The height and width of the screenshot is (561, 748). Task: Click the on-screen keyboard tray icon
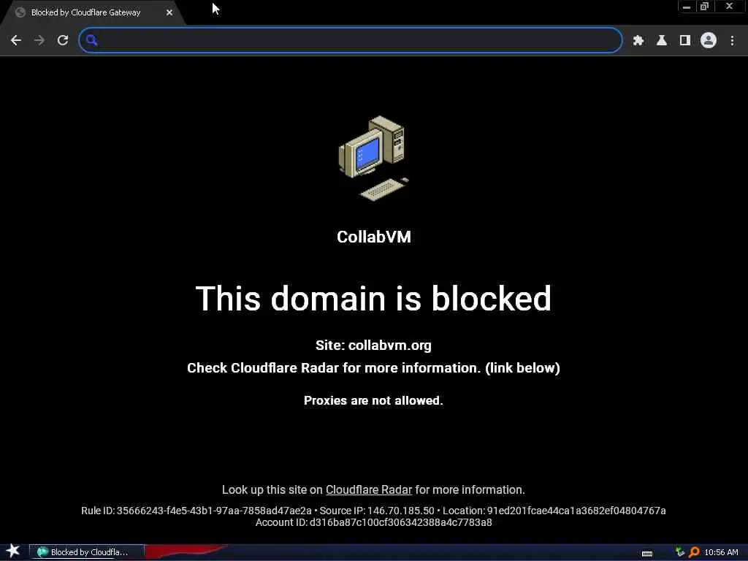(647, 554)
